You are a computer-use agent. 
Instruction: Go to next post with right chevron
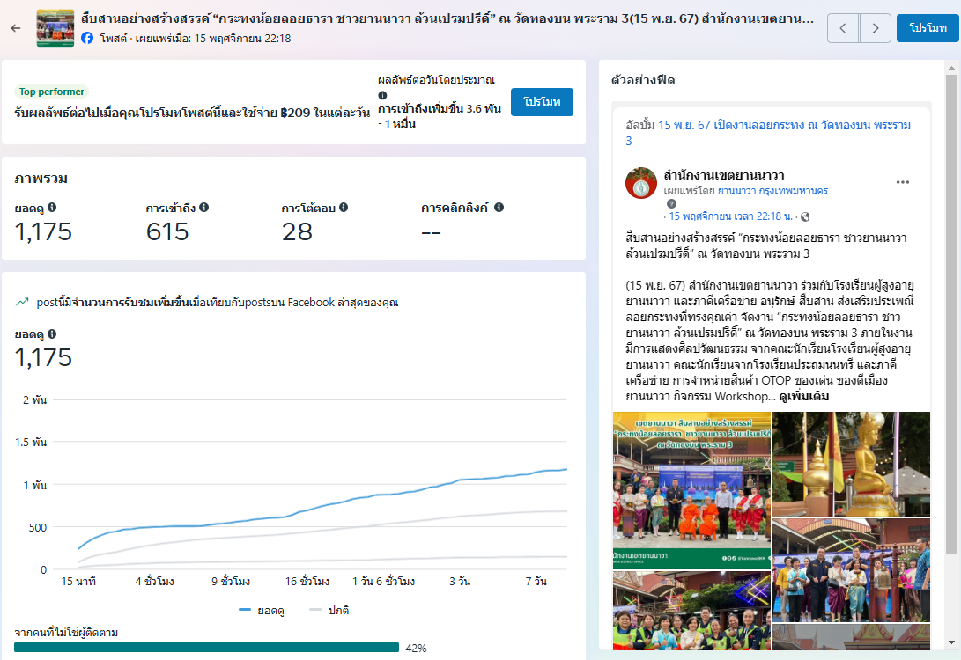click(875, 28)
